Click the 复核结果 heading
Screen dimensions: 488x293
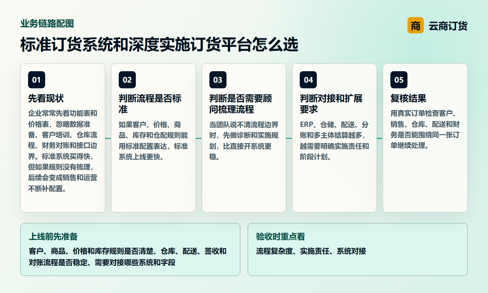coord(408,98)
